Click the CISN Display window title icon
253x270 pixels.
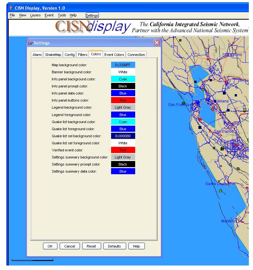[11, 8]
